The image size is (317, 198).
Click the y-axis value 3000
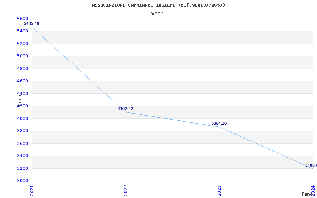pos(23,181)
